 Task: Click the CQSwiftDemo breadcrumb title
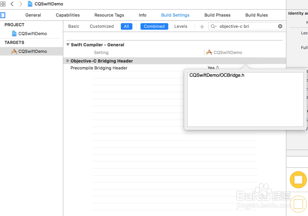(x=49, y=4)
